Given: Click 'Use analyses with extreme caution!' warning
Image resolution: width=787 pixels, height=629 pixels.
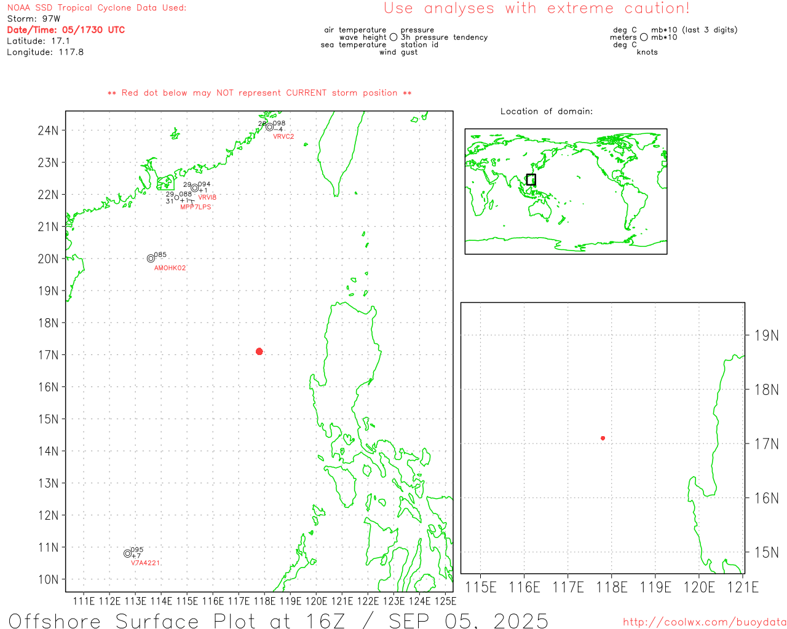Looking at the screenshot, I should click(x=537, y=8).
